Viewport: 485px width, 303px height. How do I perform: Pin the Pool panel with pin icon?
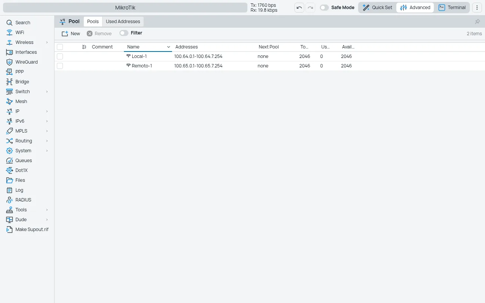point(477,22)
